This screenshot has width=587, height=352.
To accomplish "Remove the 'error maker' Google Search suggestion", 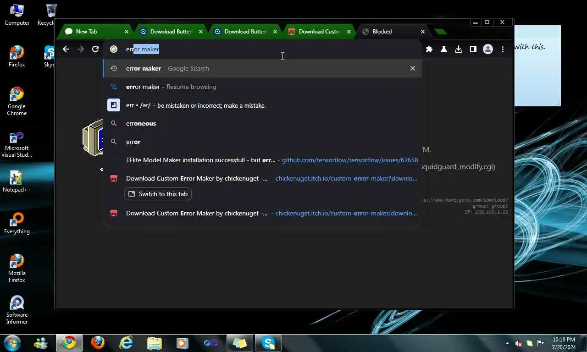I will [x=413, y=68].
